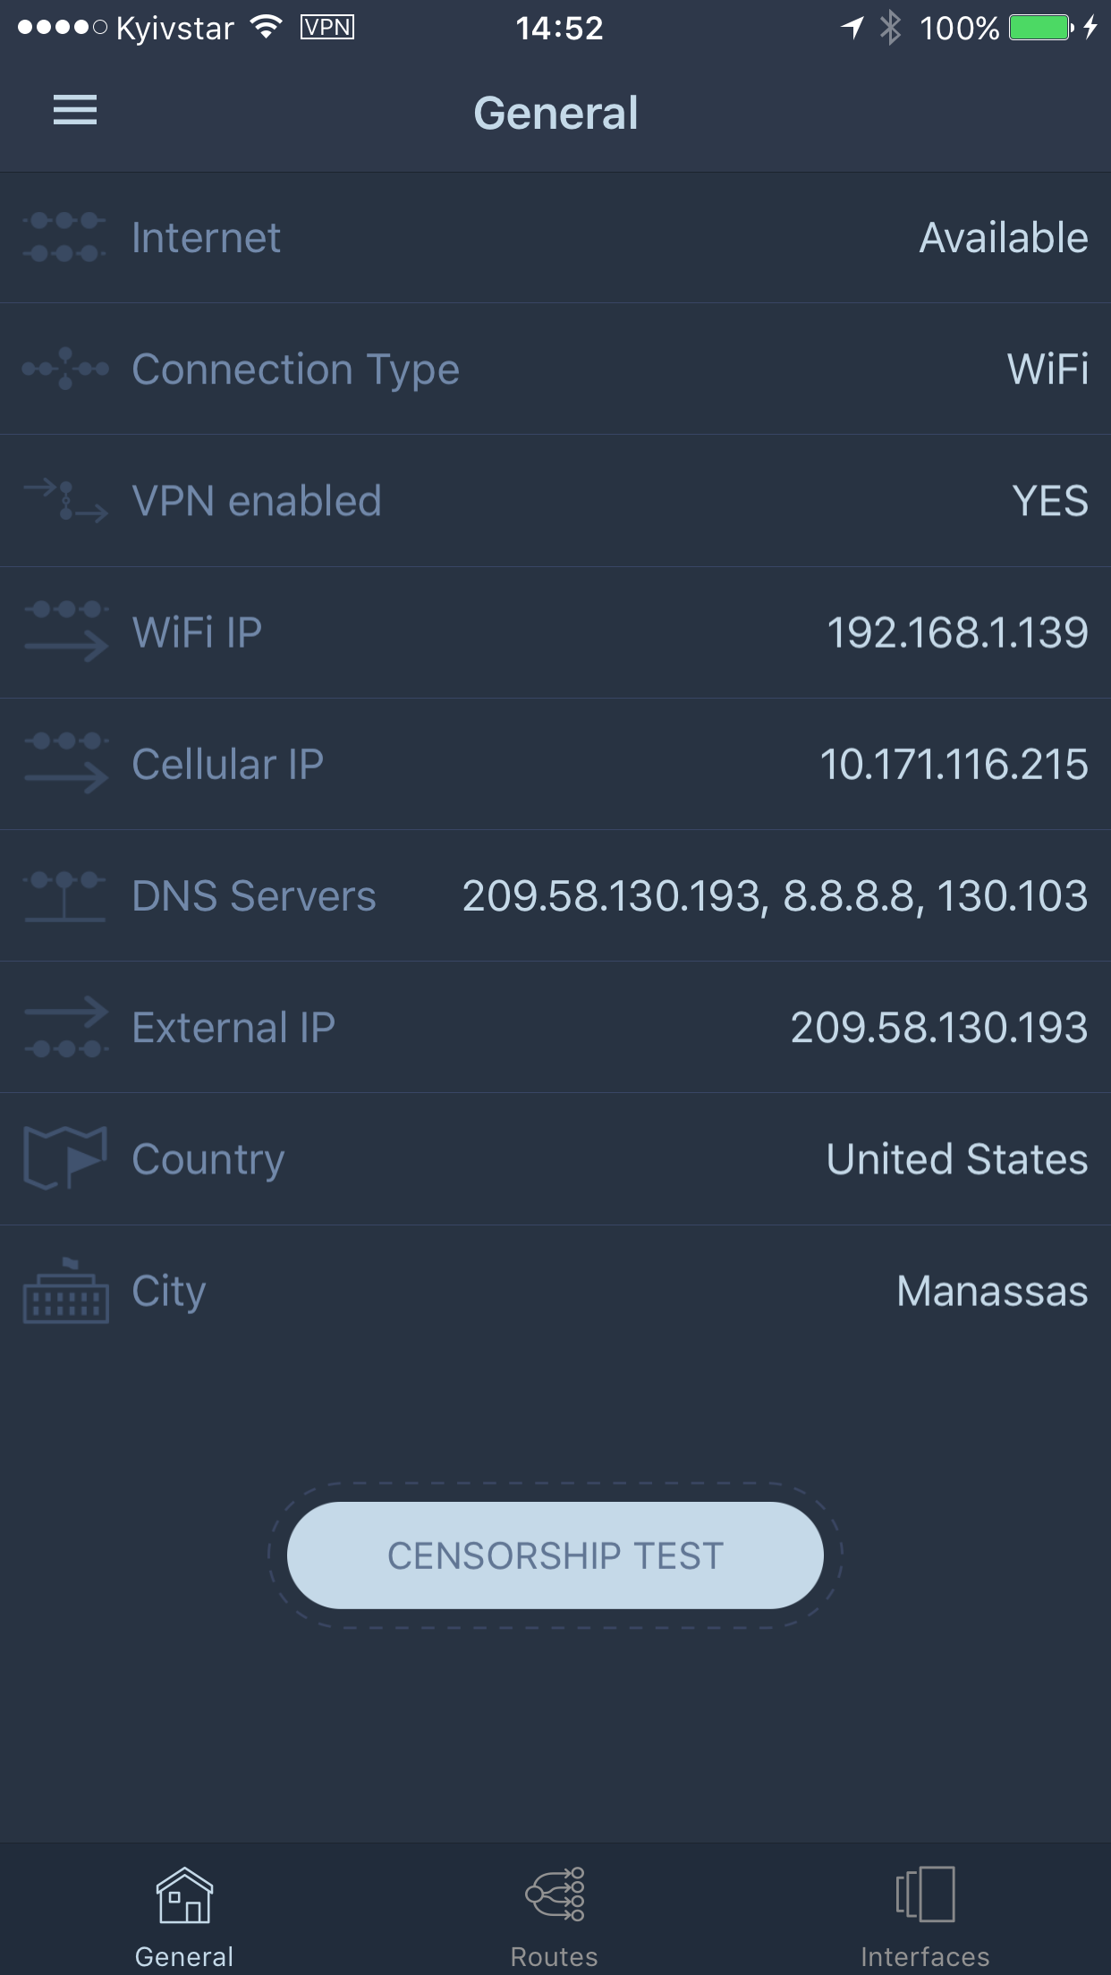
Task: Tap the WiFi IP icon
Action: click(x=64, y=631)
